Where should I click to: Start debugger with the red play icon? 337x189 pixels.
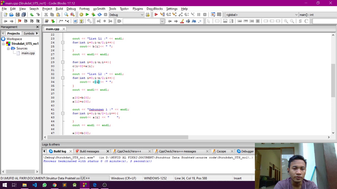(x=156, y=15)
